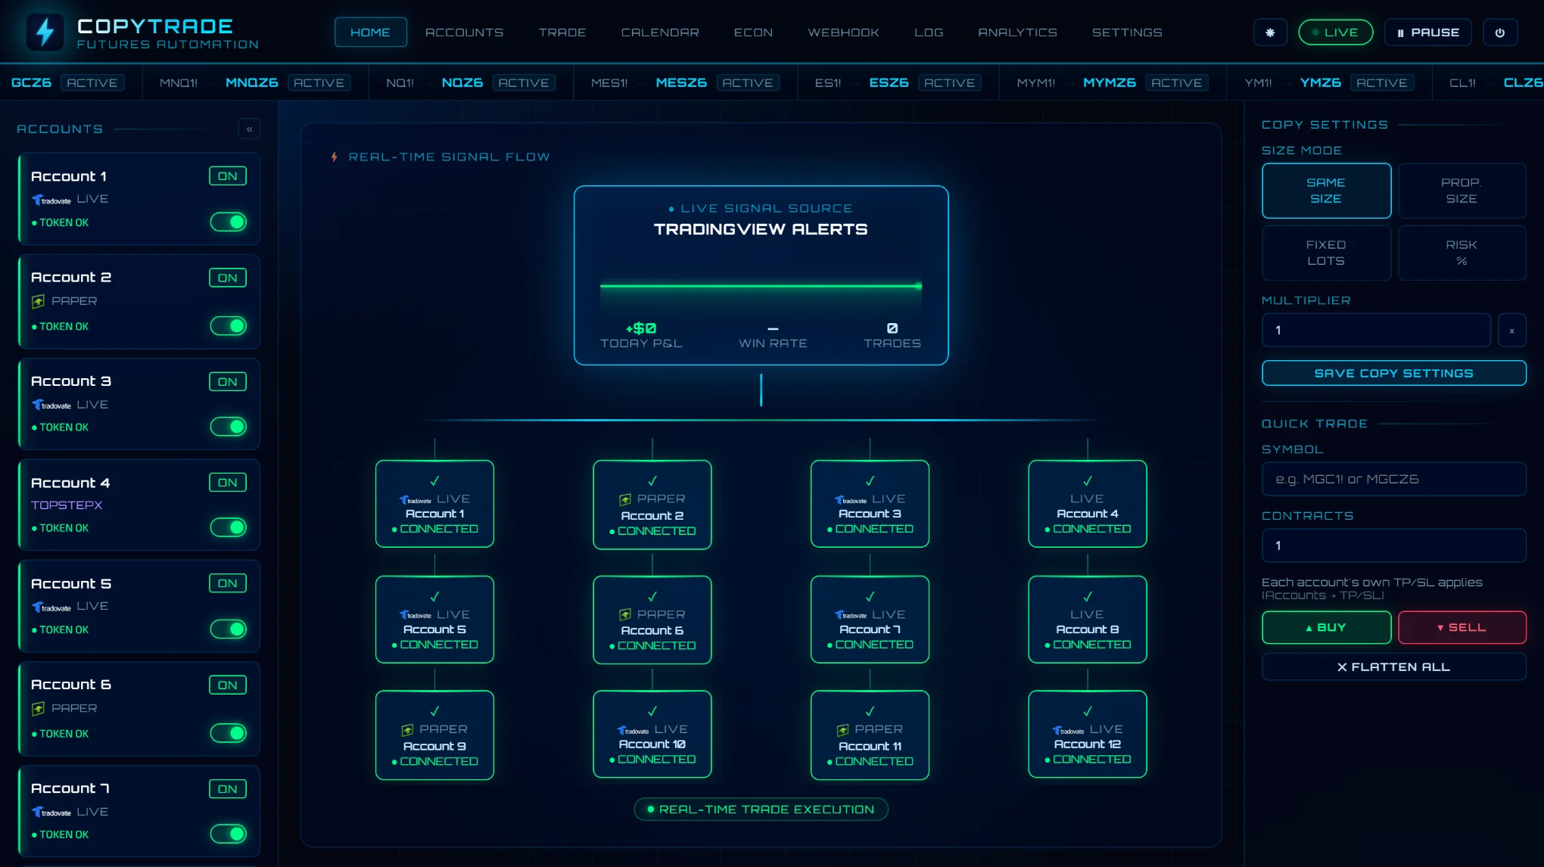Click the Sell button
Image resolution: width=1544 pixels, height=867 pixels.
[x=1462, y=627]
